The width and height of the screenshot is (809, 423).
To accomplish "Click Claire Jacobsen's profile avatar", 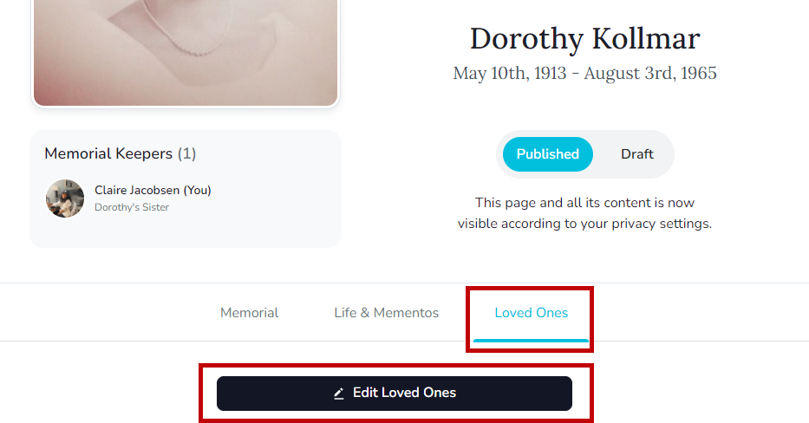I will point(65,198).
